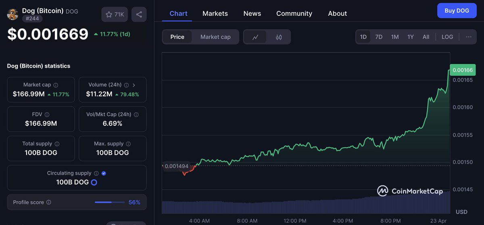Click the 0.001494 opening price label
Viewport: 484px width, 225px height.
tap(176, 166)
